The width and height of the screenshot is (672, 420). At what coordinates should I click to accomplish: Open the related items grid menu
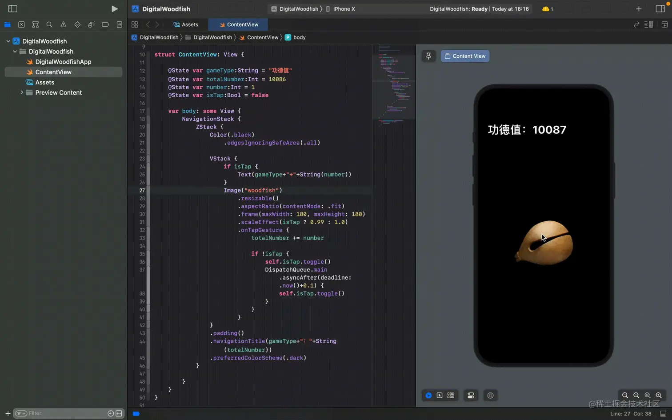(135, 24)
